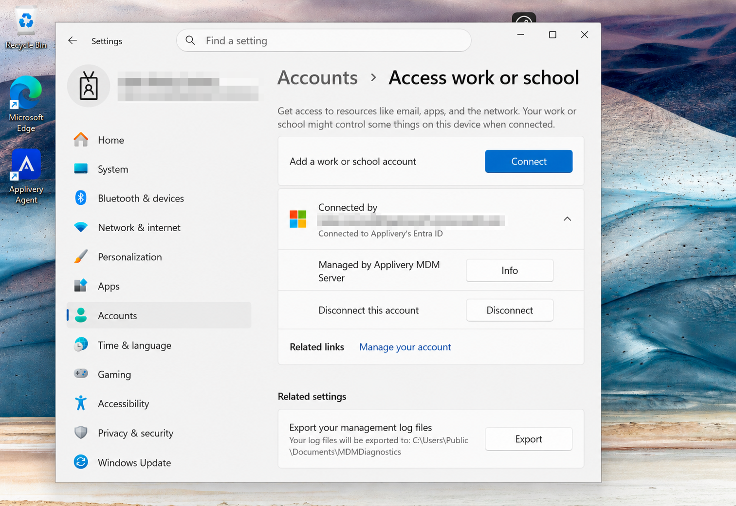The width and height of the screenshot is (736, 506).
Task: Click the 'Managed by Applivery MDM Server' label
Action: 379,271
